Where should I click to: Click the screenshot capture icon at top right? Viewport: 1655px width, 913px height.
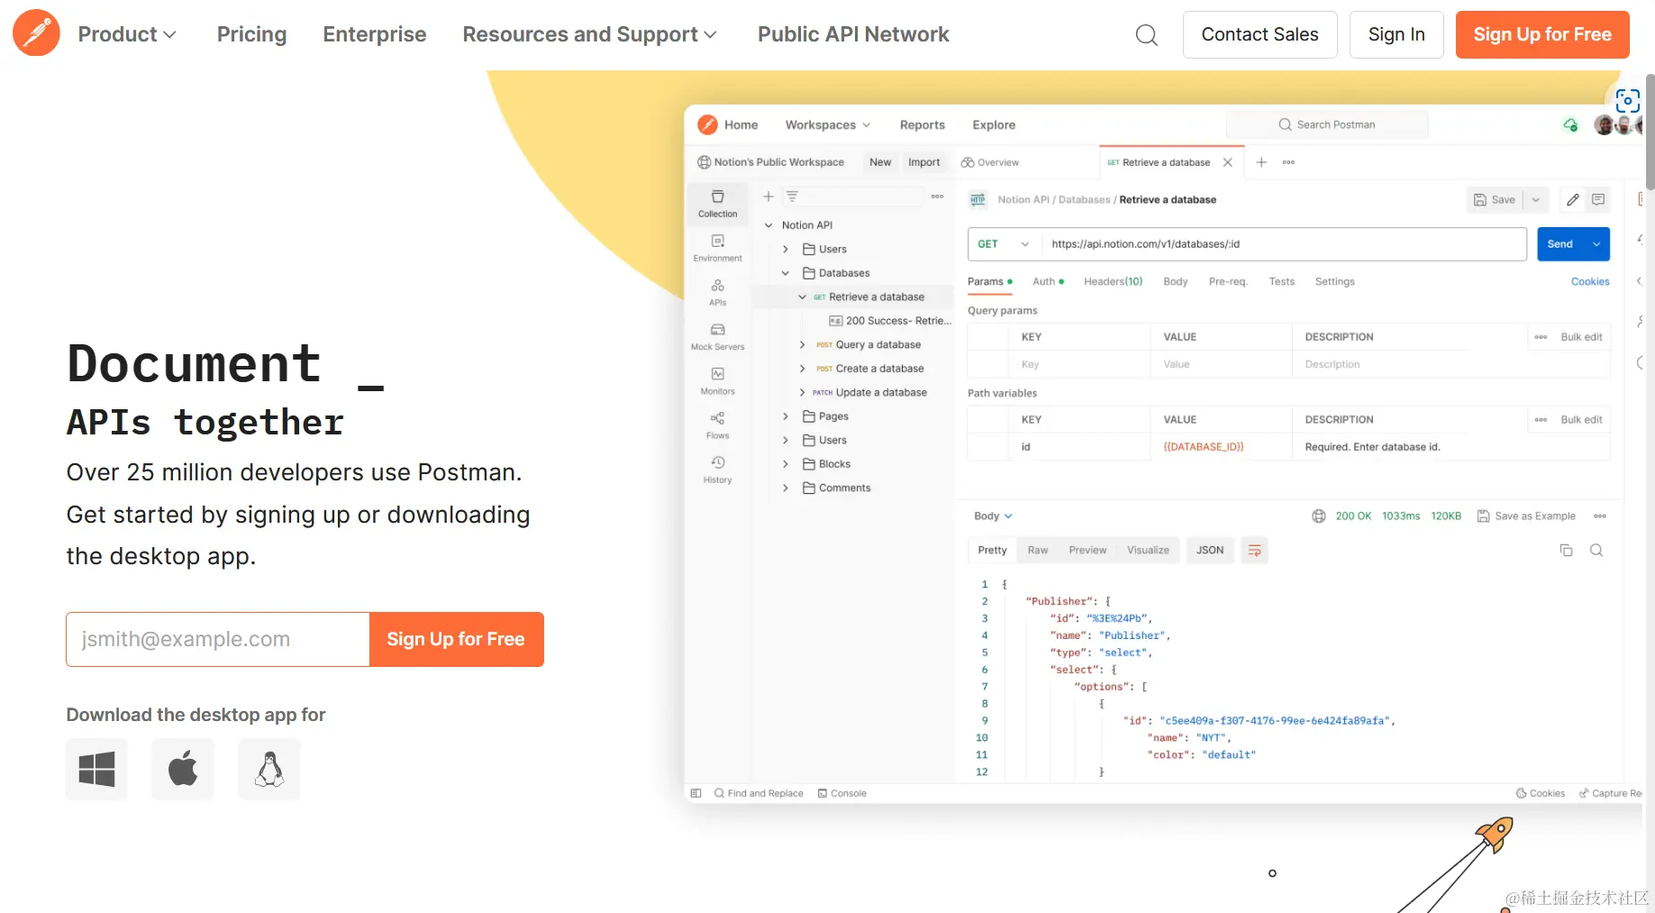pyautogui.click(x=1627, y=101)
